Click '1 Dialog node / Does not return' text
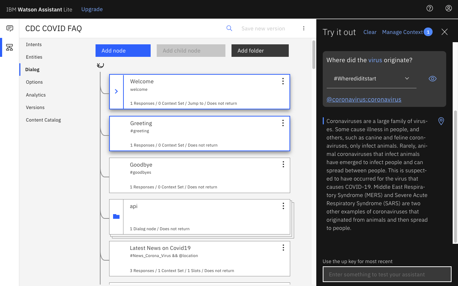Screen dimensions: 458x286 pos(160,229)
